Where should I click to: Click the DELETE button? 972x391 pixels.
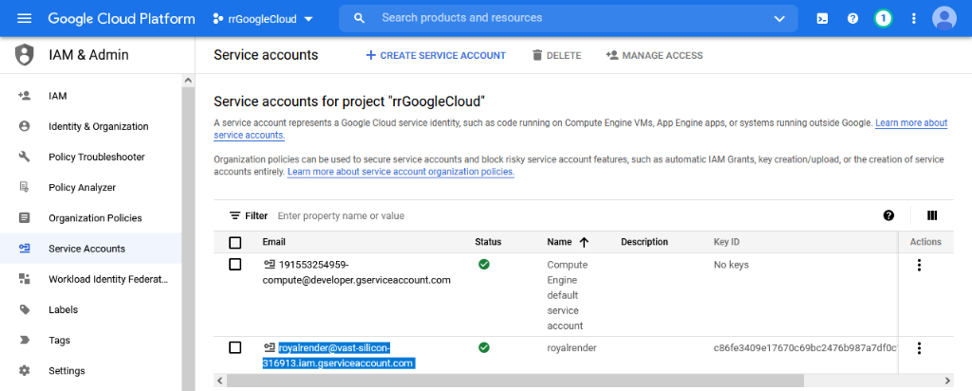[556, 55]
